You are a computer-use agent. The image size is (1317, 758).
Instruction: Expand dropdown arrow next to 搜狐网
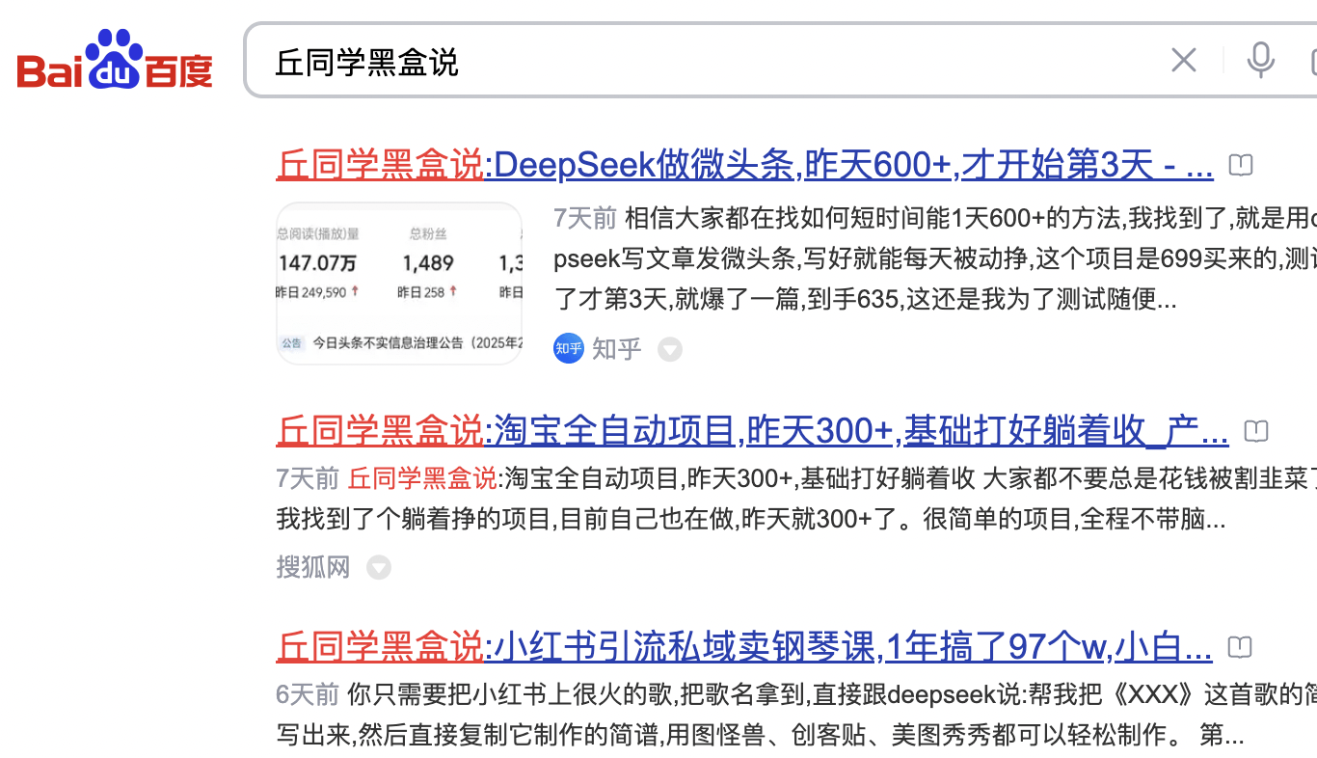(x=379, y=567)
